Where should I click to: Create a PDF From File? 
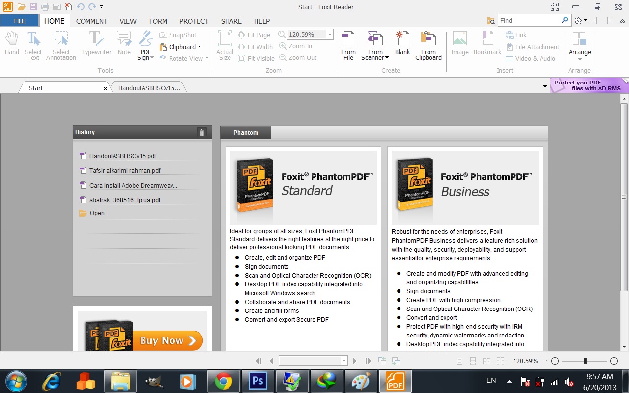tap(348, 46)
